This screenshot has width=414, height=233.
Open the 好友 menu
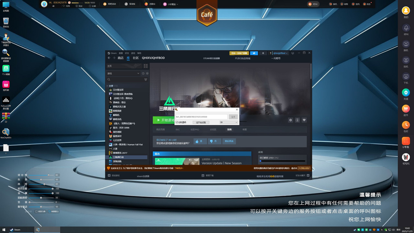pos(127,53)
